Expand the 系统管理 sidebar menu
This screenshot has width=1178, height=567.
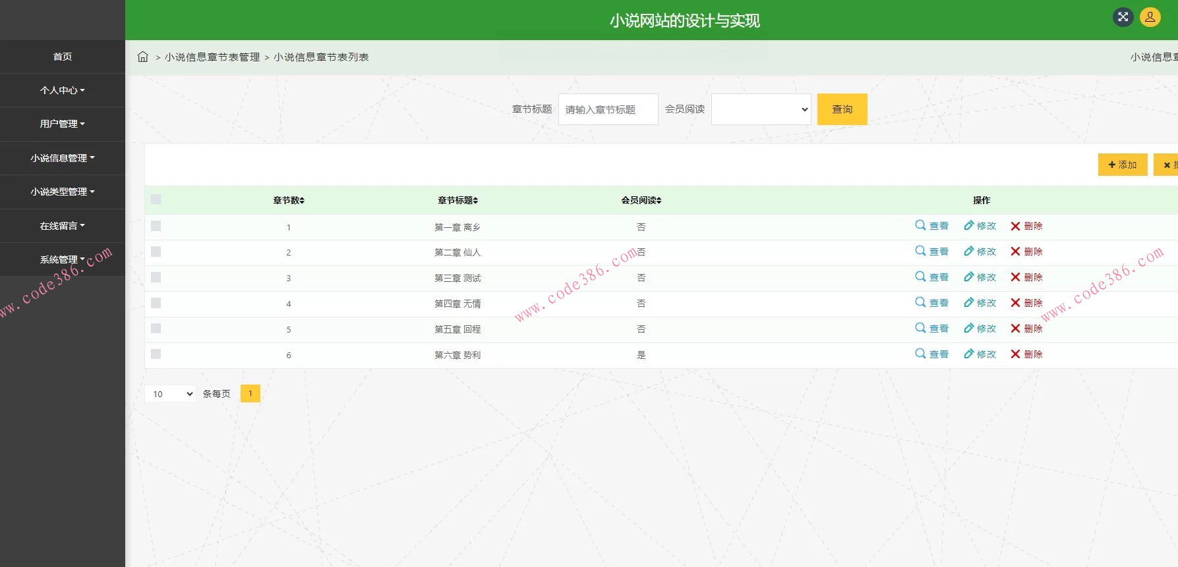click(63, 259)
